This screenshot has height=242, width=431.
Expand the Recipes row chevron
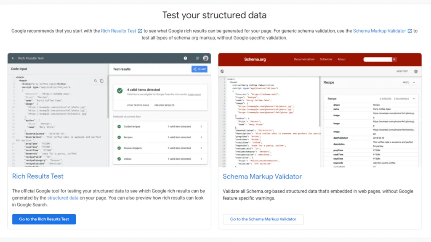(202, 137)
